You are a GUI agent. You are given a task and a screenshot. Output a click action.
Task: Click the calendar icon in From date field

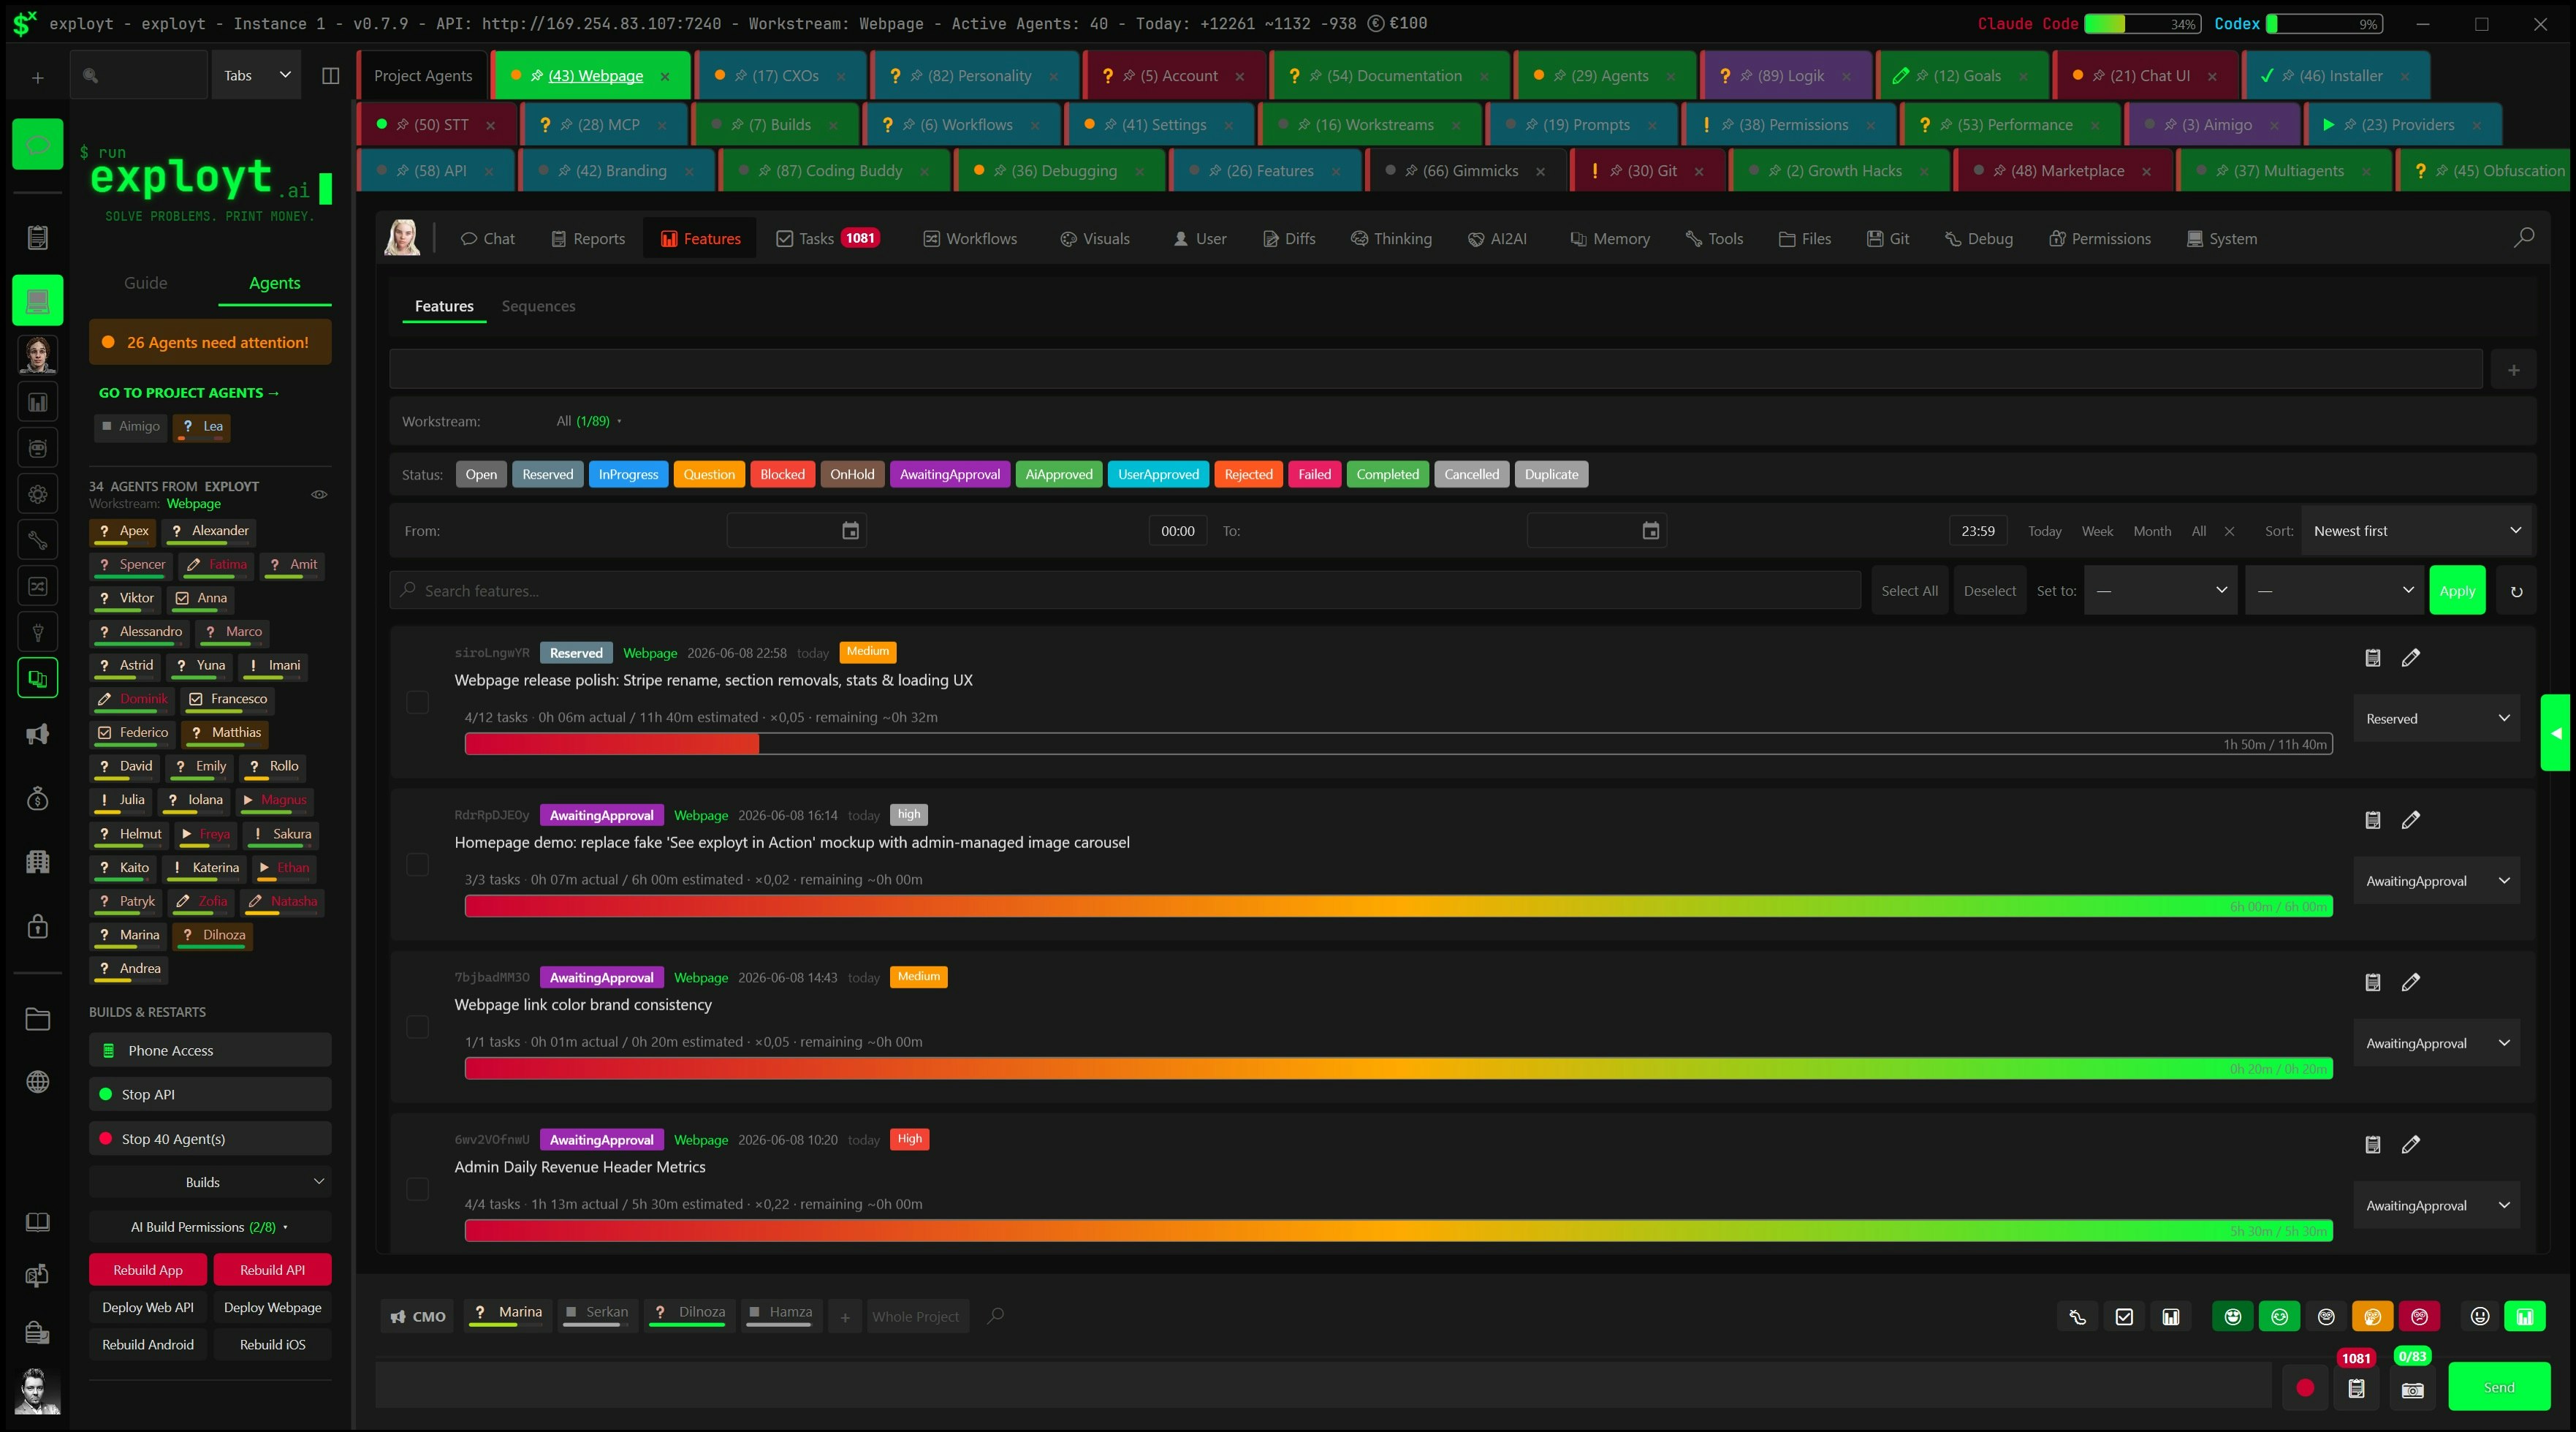[x=850, y=531]
